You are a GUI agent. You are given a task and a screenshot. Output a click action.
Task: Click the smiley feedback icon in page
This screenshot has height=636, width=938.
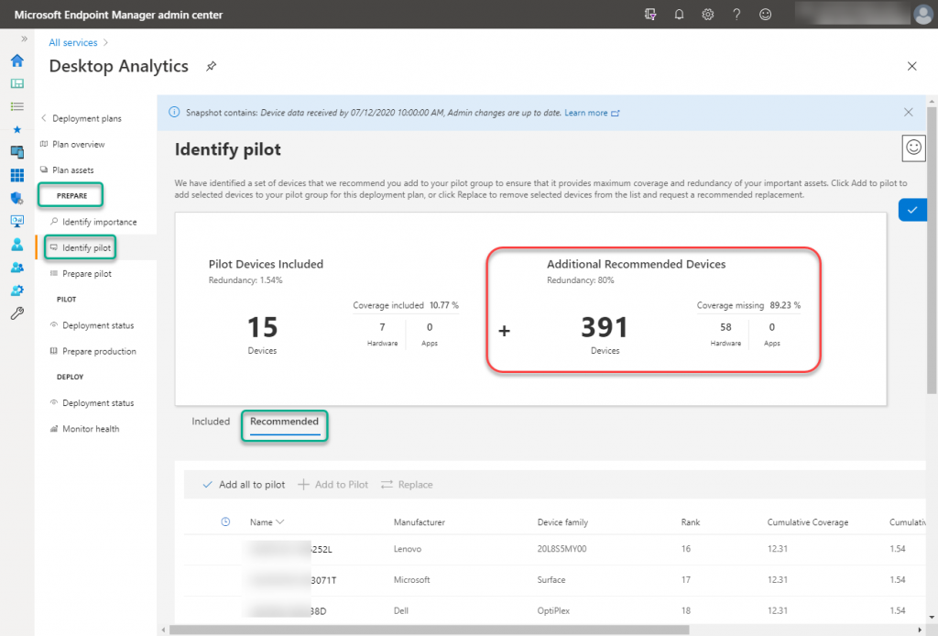pos(913,147)
